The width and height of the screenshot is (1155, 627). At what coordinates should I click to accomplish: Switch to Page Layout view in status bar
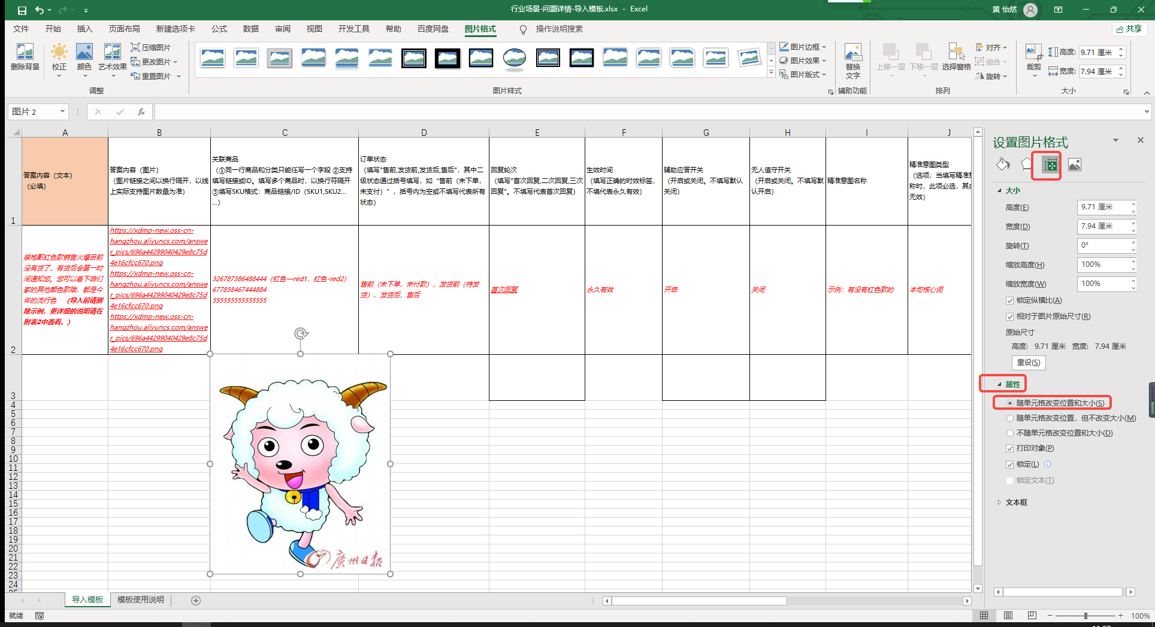point(1008,615)
